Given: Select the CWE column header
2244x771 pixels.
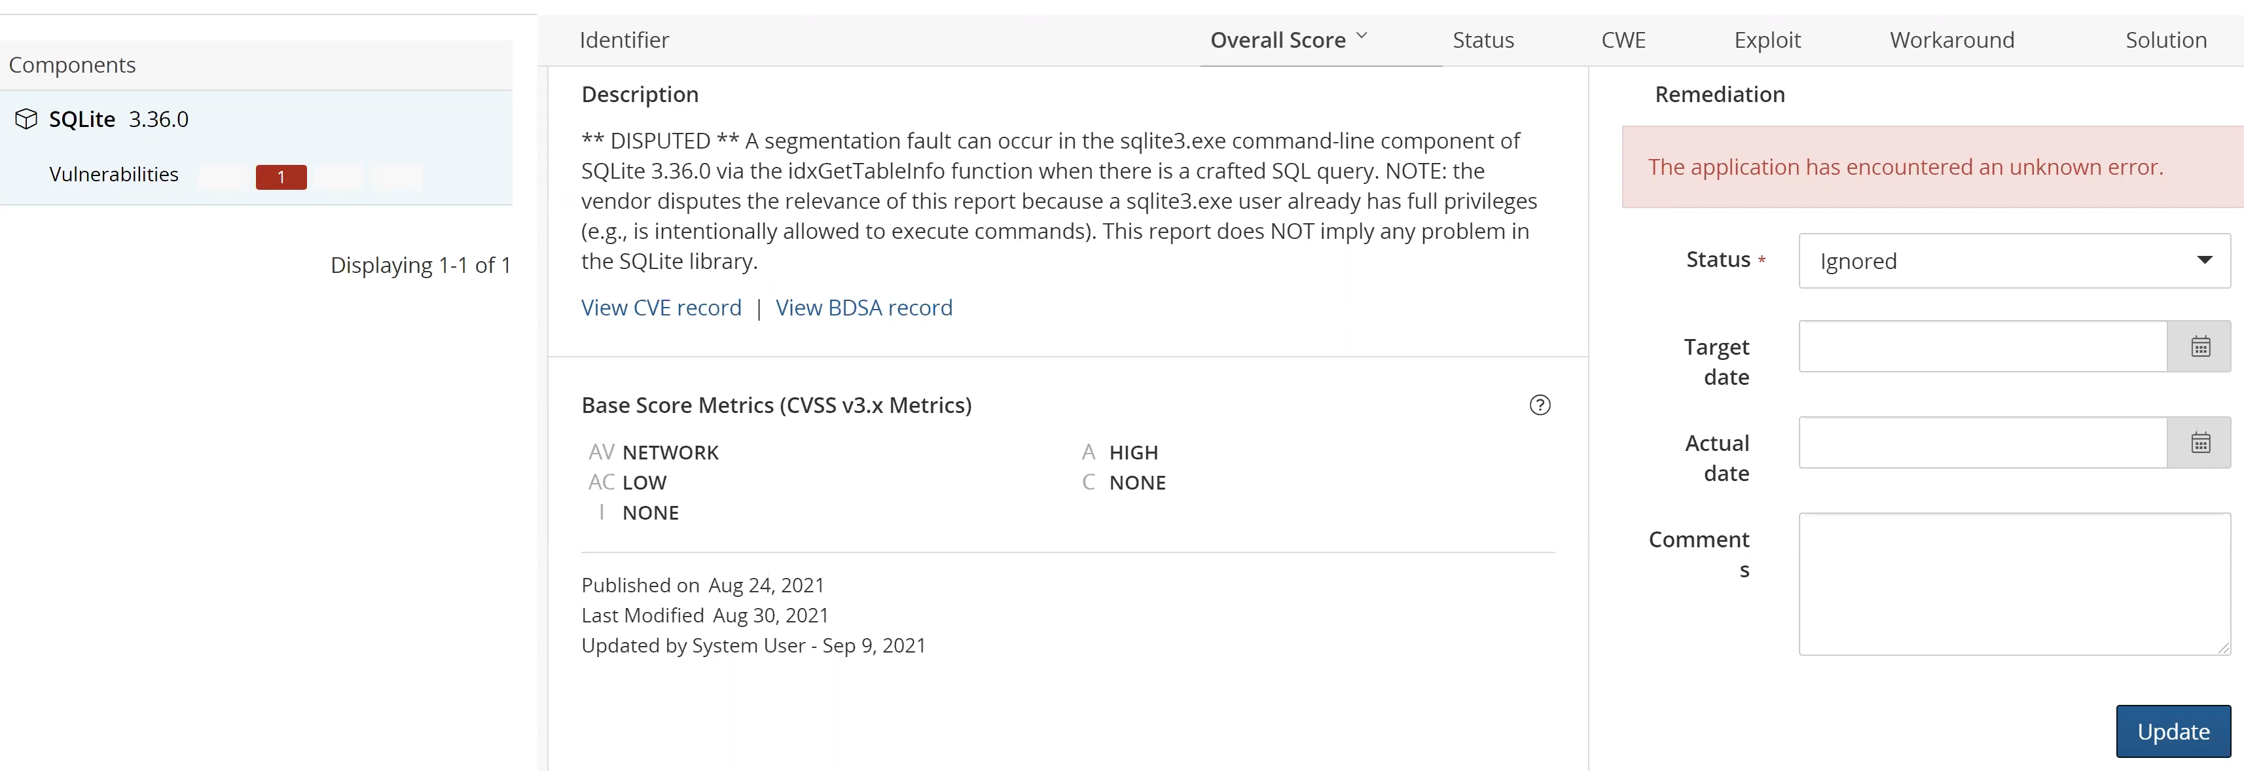Looking at the screenshot, I should 1622,39.
